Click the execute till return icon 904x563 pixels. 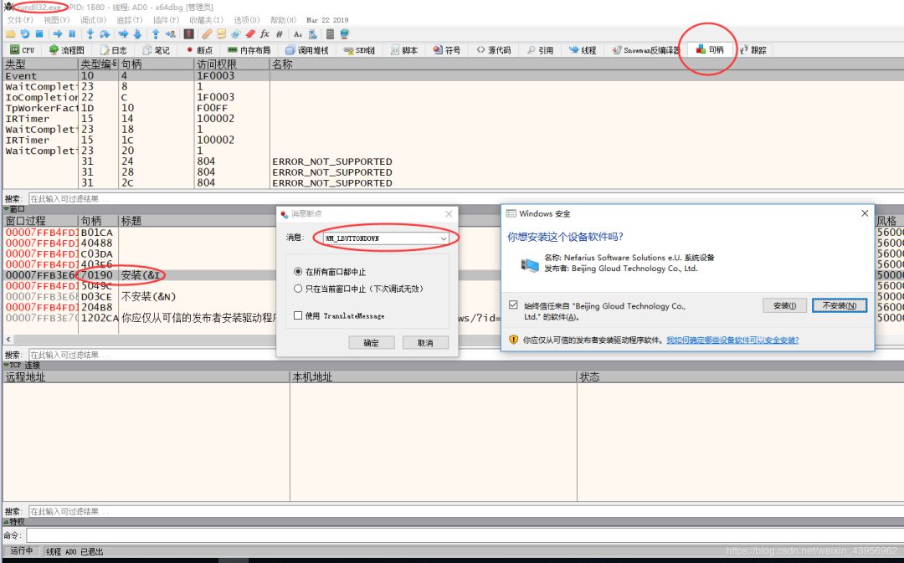click(156, 34)
